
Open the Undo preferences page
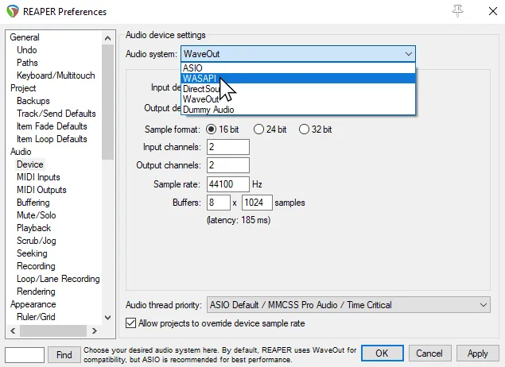pyautogui.click(x=27, y=50)
